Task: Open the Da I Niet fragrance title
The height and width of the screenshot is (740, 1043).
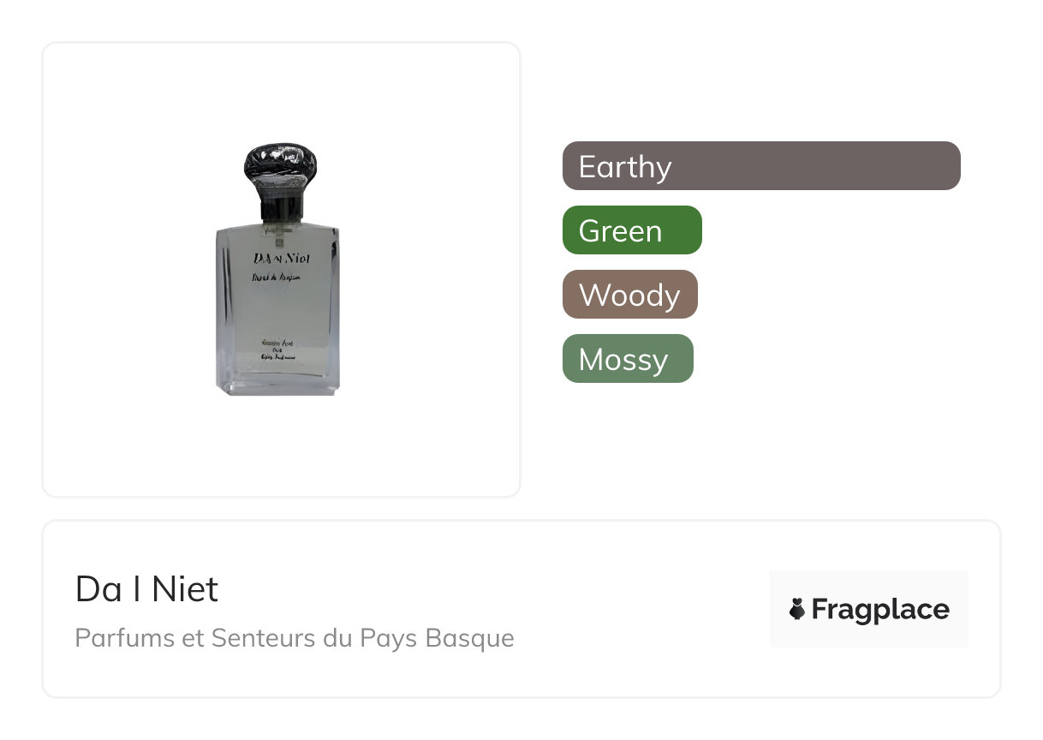Action: coord(146,589)
